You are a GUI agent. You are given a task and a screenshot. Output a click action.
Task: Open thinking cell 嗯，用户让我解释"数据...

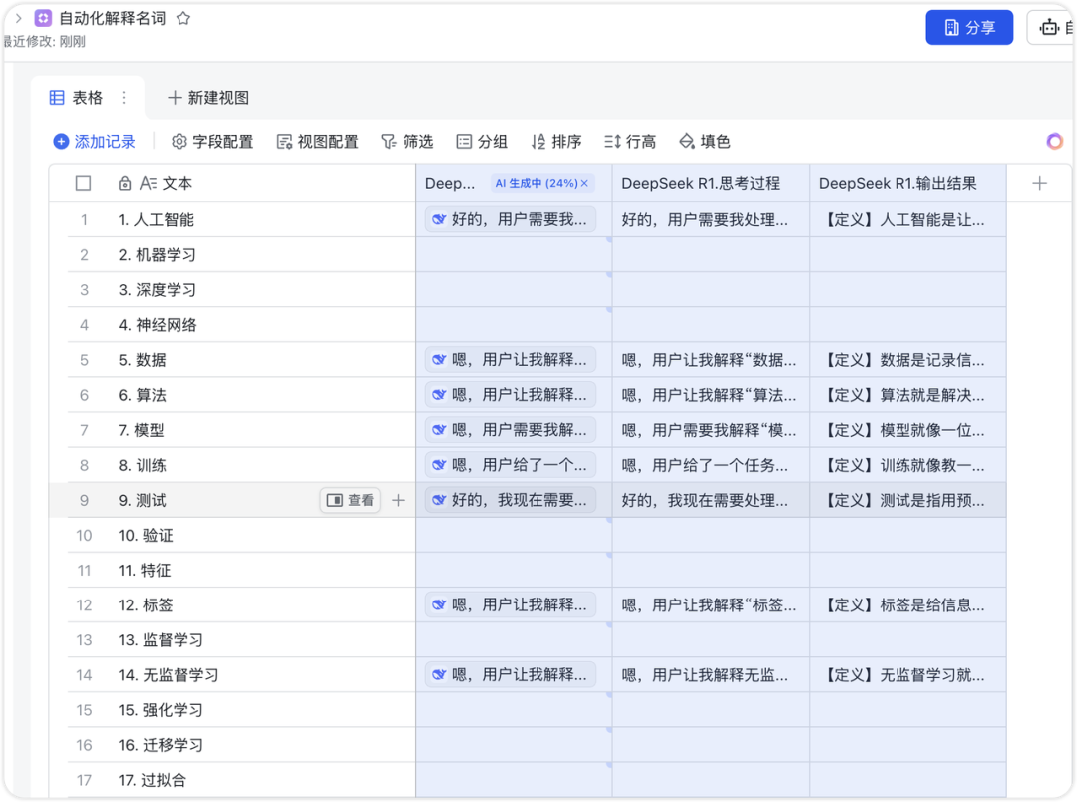(x=710, y=359)
